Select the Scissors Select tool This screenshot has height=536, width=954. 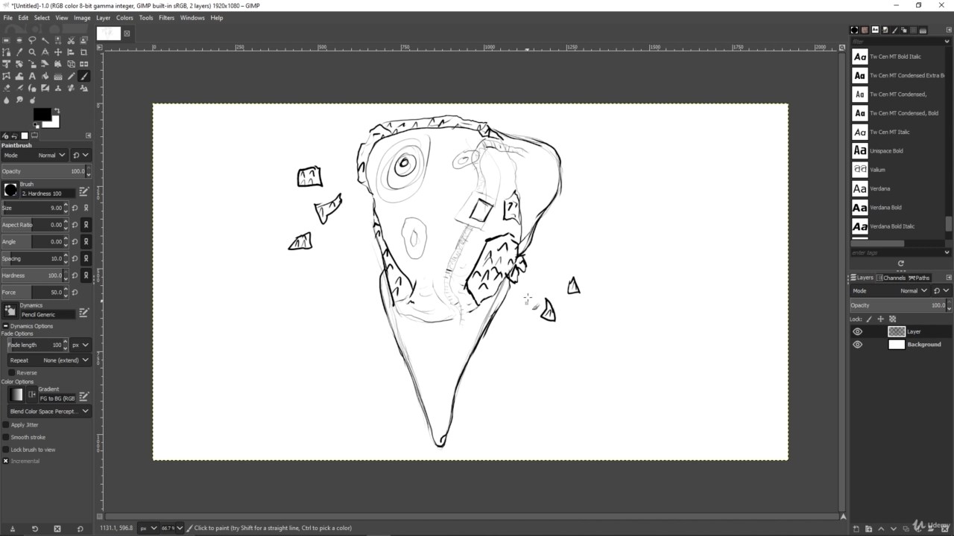[71, 40]
